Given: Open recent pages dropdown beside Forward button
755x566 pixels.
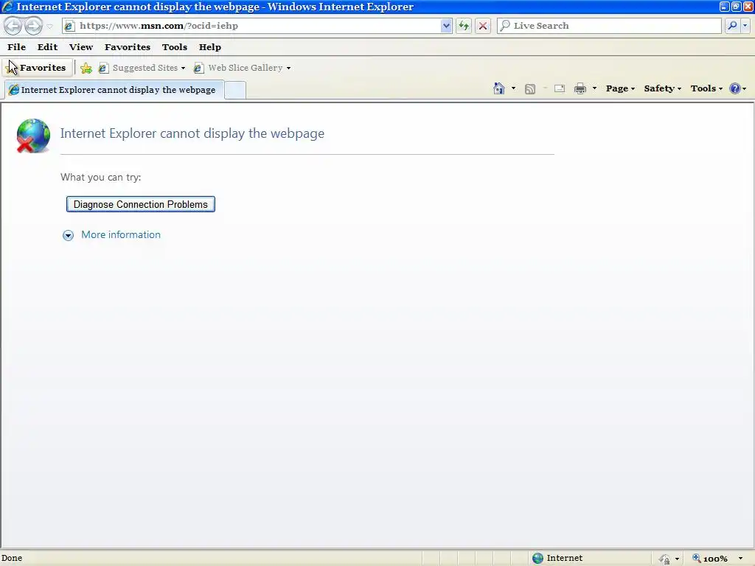Looking at the screenshot, I should coord(49,27).
